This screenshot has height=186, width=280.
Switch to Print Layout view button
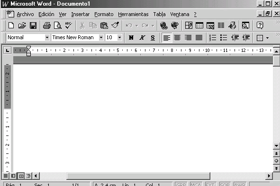[x=21, y=176]
